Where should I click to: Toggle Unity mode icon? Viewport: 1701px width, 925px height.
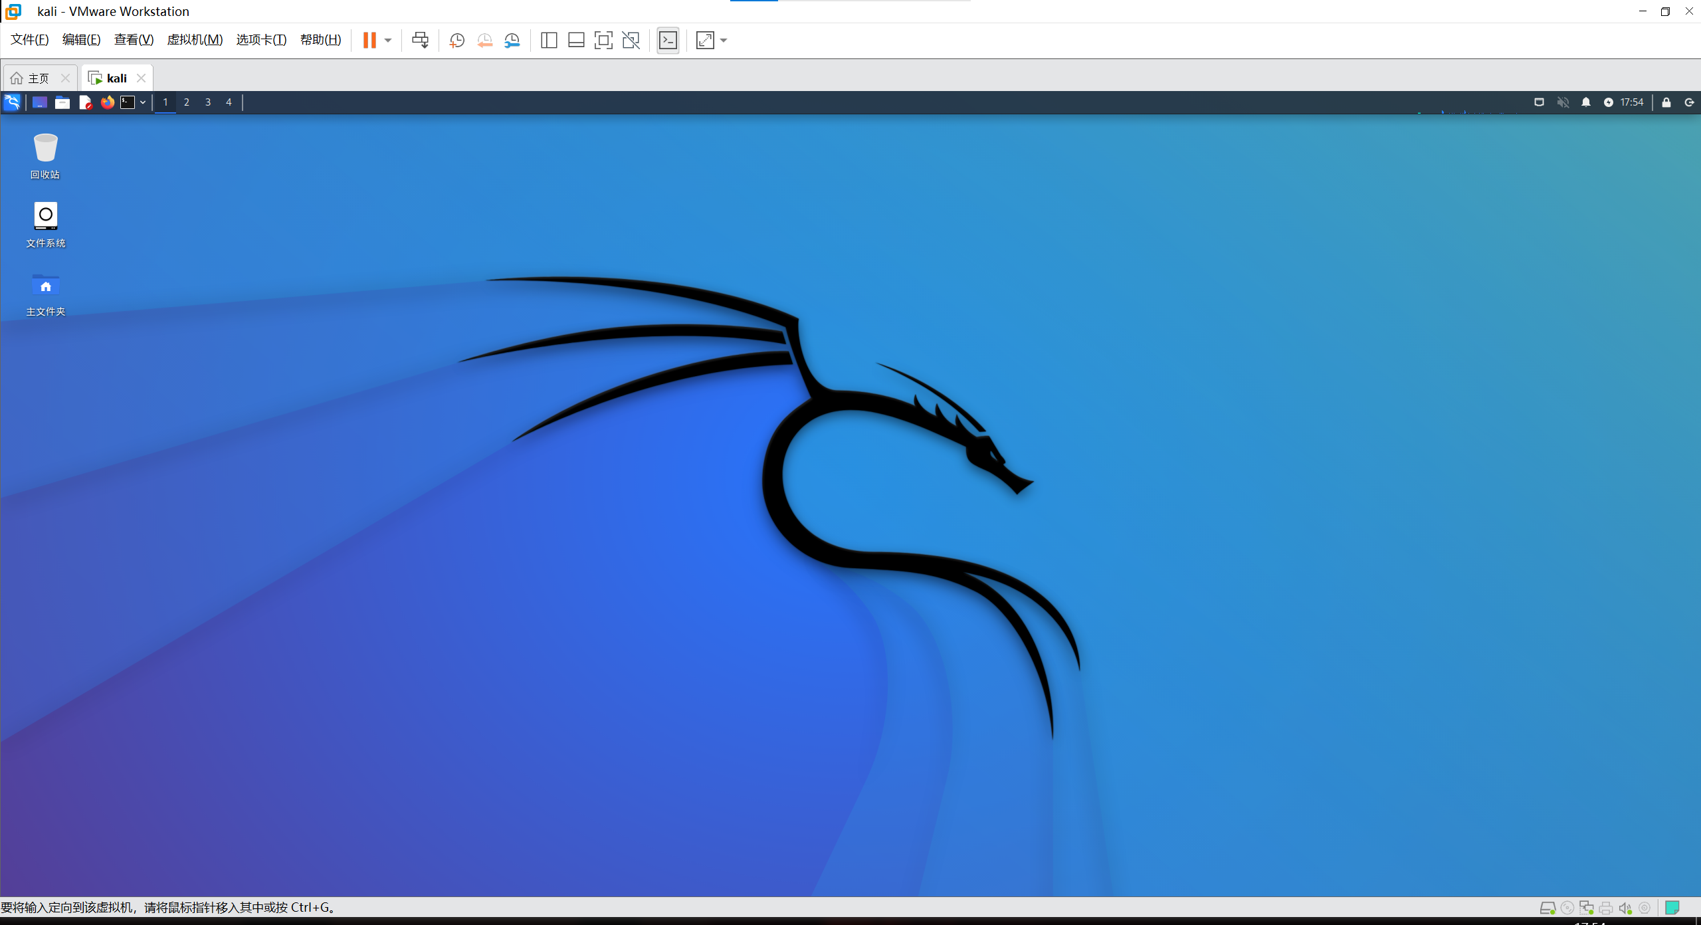[x=631, y=41]
